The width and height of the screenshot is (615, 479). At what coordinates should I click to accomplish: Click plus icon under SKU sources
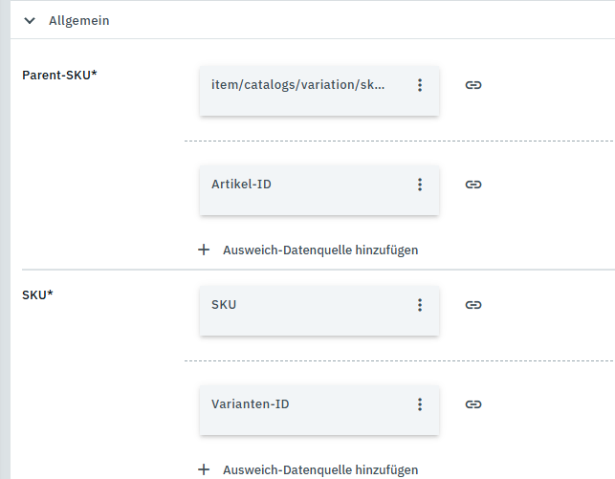click(203, 470)
